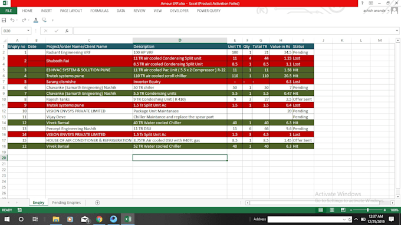Open the REVIEW ribbon tab

[x=139, y=11]
